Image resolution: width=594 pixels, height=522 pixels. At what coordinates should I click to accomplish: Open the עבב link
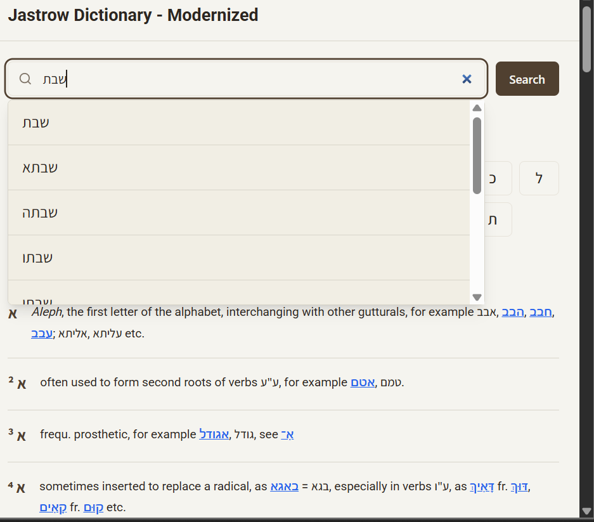pyautogui.click(x=42, y=334)
